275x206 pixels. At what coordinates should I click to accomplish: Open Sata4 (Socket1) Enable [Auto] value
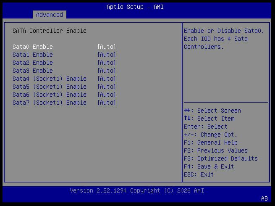point(107,79)
